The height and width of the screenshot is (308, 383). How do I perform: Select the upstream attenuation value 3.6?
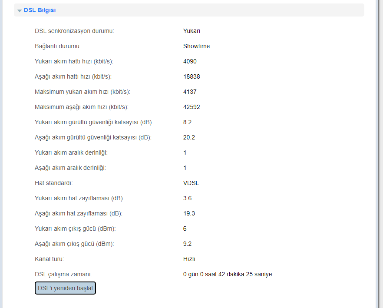click(187, 198)
